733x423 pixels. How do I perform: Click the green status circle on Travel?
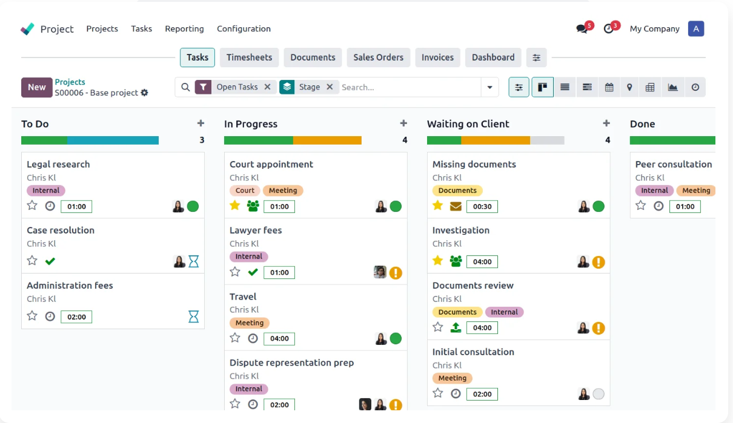click(396, 338)
